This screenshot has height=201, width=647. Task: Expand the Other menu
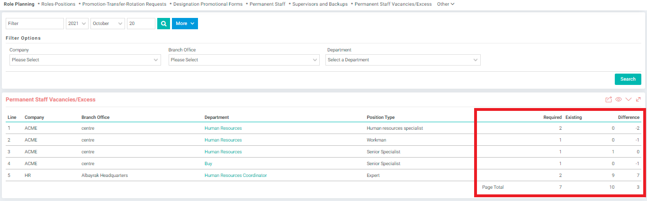pos(446,4)
